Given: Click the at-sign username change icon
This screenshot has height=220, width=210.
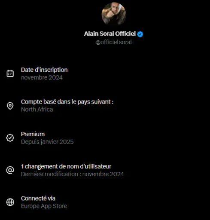Looking at the screenshot, I should 10,170.
